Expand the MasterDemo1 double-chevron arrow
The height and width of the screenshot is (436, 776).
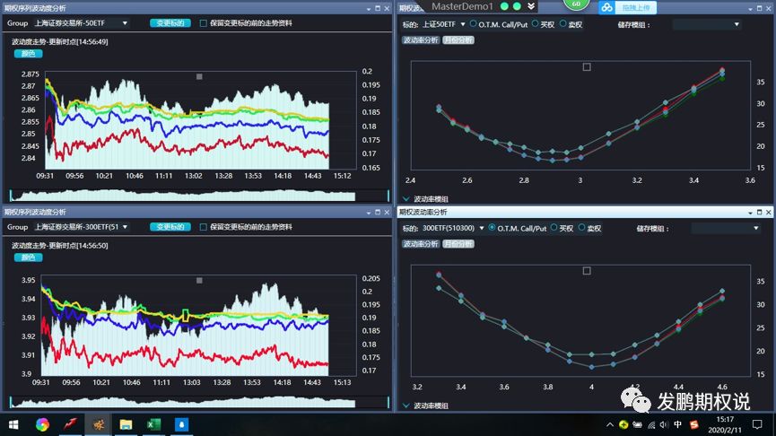(531, 6)
